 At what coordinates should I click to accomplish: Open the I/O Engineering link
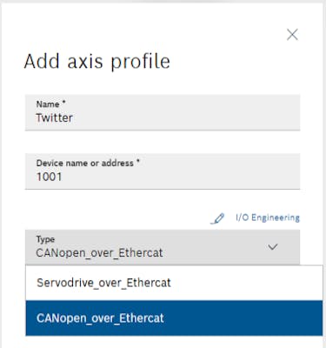pyautogui.click(x=268, y=217)
